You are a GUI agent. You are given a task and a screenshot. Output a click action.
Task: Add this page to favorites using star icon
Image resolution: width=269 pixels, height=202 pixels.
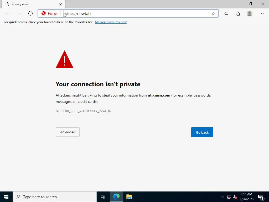click(213, 14)
